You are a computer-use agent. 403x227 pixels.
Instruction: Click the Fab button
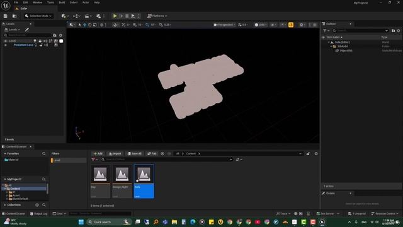click(152, 154)
